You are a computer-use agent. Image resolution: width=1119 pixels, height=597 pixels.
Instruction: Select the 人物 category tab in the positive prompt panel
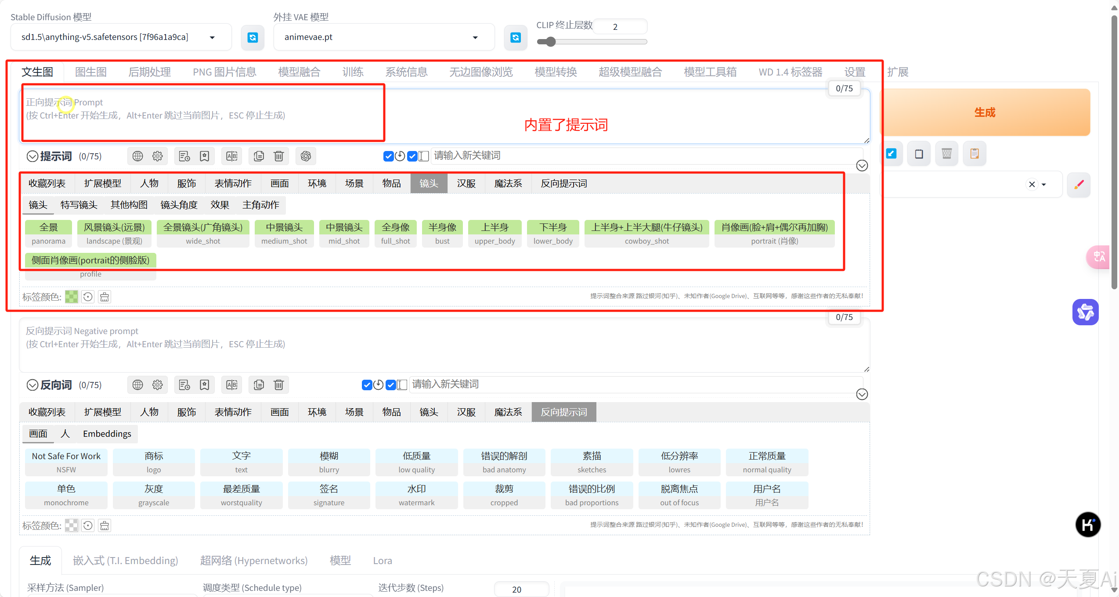(149, 183)
